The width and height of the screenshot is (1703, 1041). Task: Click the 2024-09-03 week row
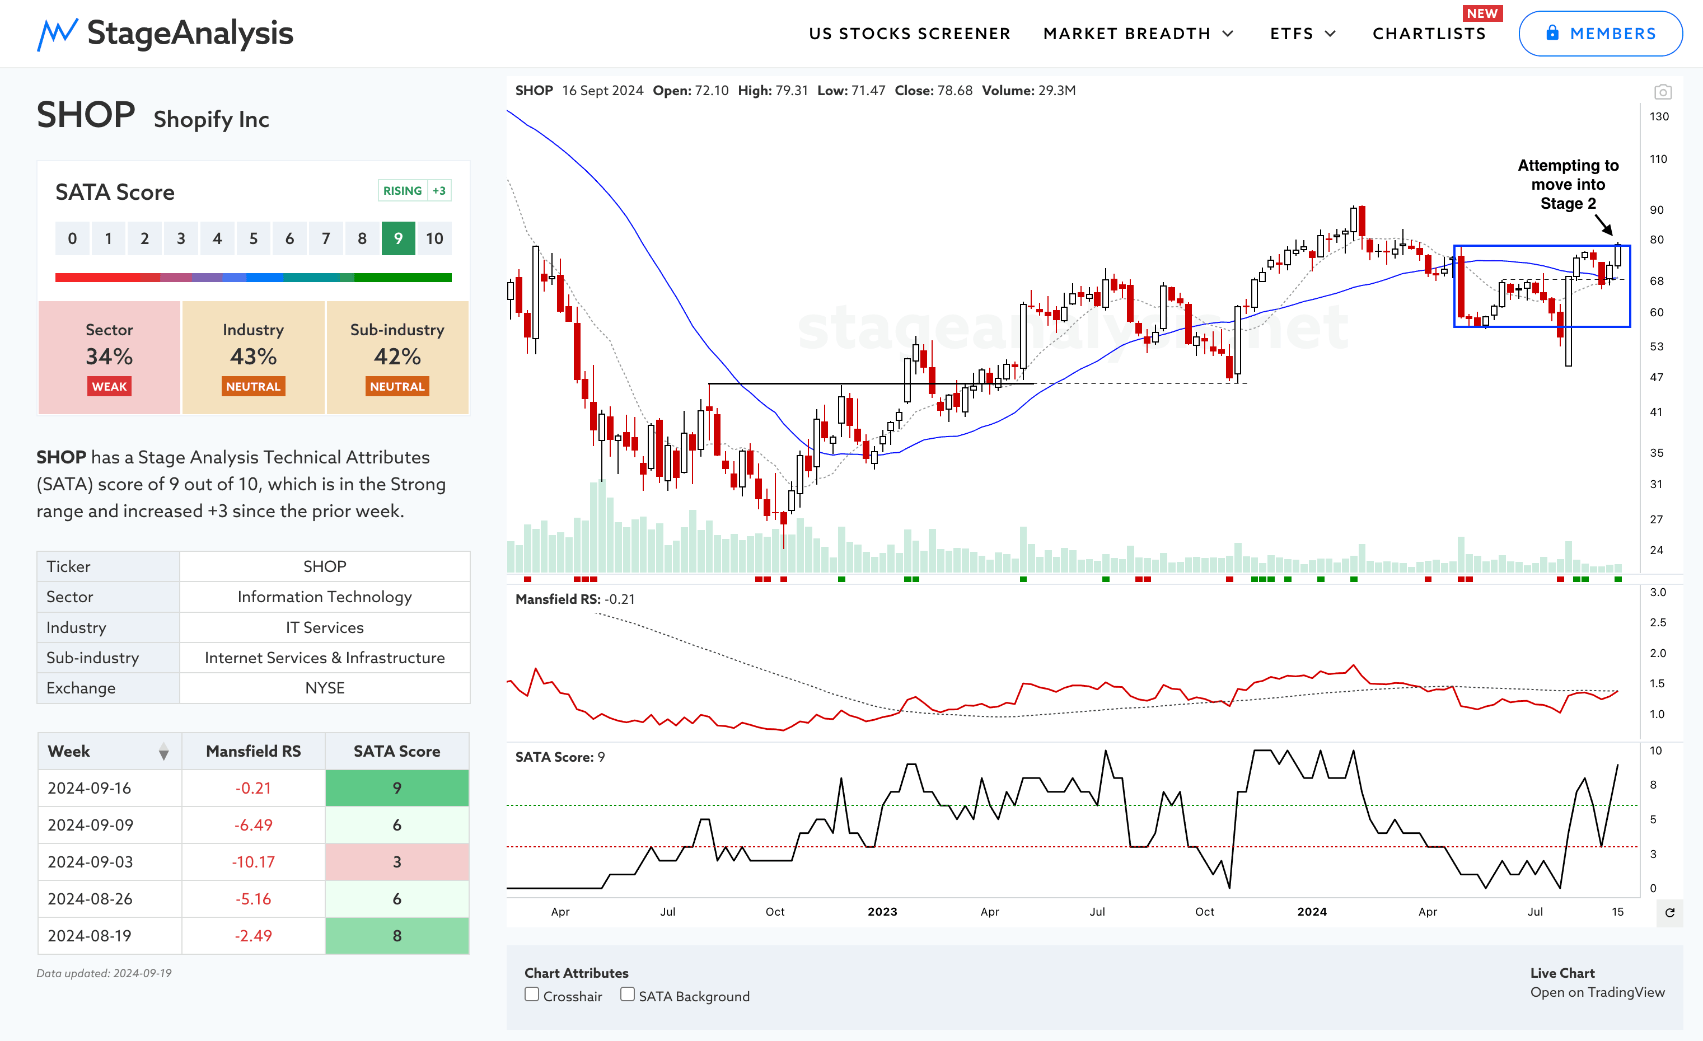253,862
